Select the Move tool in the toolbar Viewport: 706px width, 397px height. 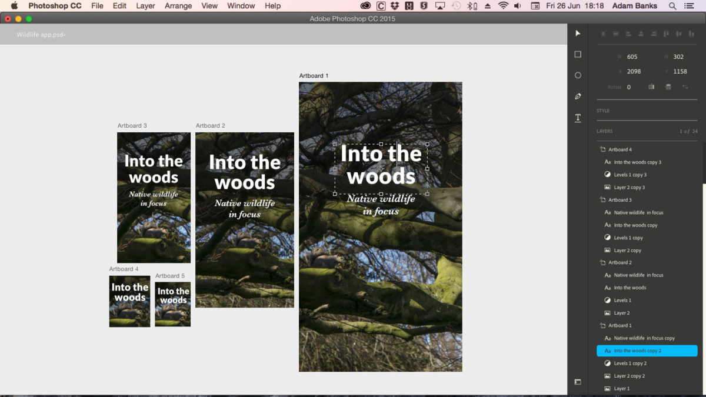577,34
